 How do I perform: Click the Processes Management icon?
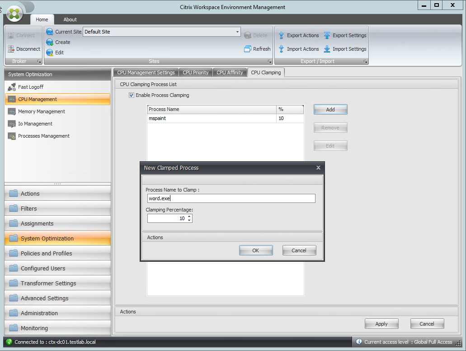point(12,136)
